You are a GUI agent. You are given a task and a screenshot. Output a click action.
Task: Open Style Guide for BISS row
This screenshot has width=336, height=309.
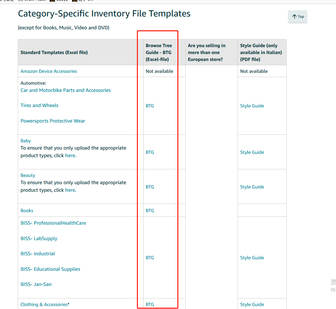pos(252,258)
